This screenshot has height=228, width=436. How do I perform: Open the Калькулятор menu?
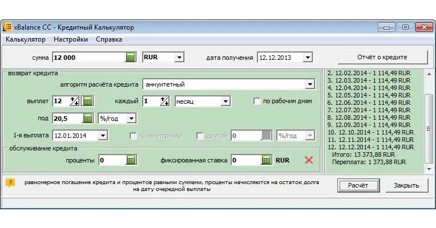pyautogui.click(x=26, y=39)
